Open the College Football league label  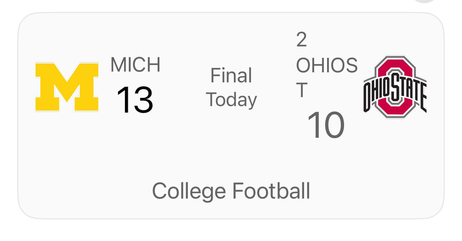231,191
